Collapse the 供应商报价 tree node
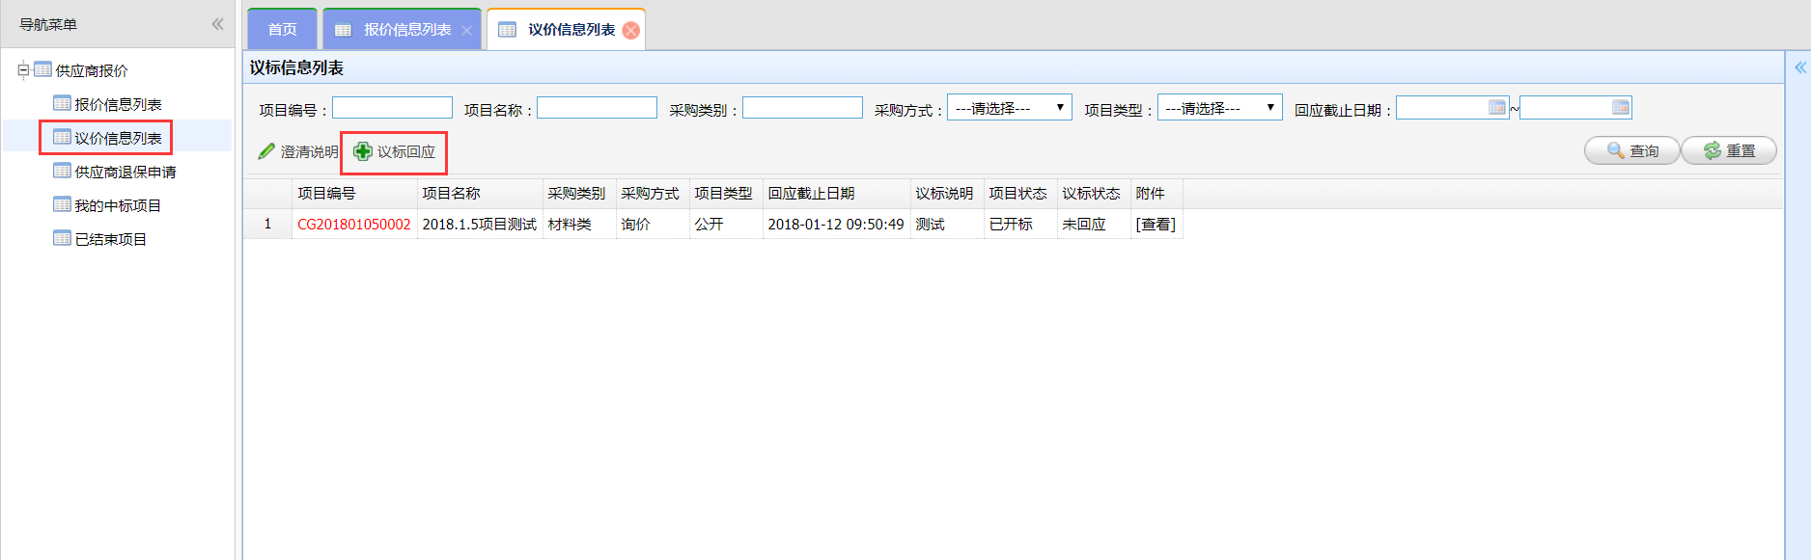The width and height of the screenshot is (1811, 560). [23, 70]
